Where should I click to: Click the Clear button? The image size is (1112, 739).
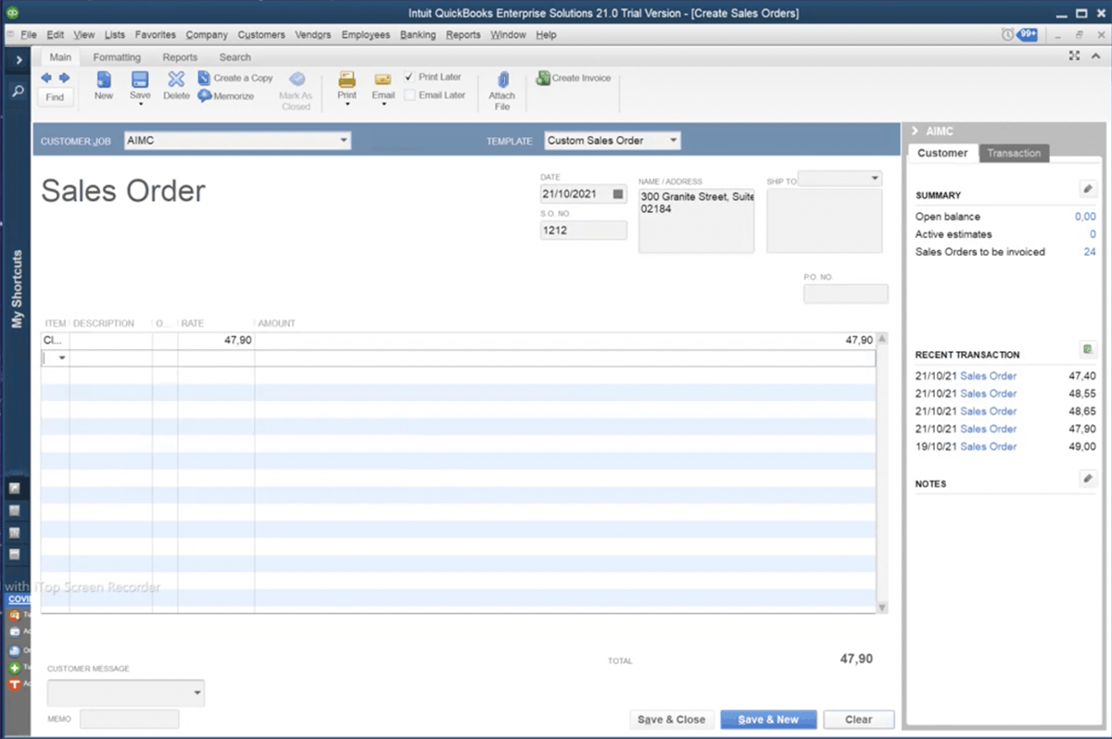(x=859, y=720)
